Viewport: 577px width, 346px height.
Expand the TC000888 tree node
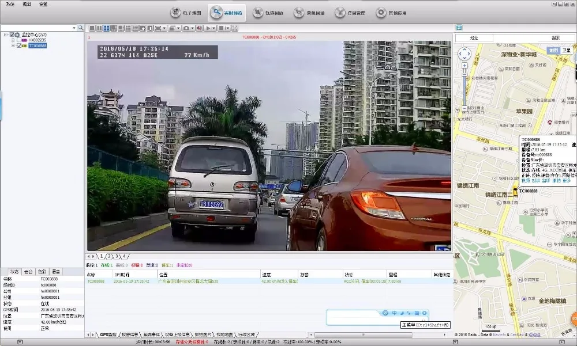point(13,45)
